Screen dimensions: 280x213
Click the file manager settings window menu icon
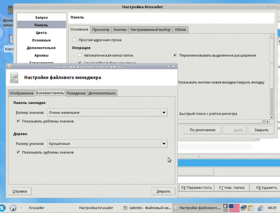pos(10,66)
